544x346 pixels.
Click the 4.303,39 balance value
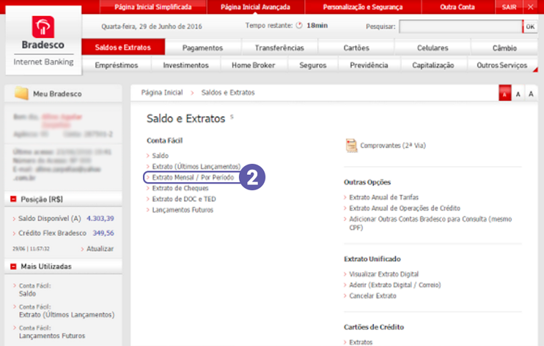tap(100, 218)
